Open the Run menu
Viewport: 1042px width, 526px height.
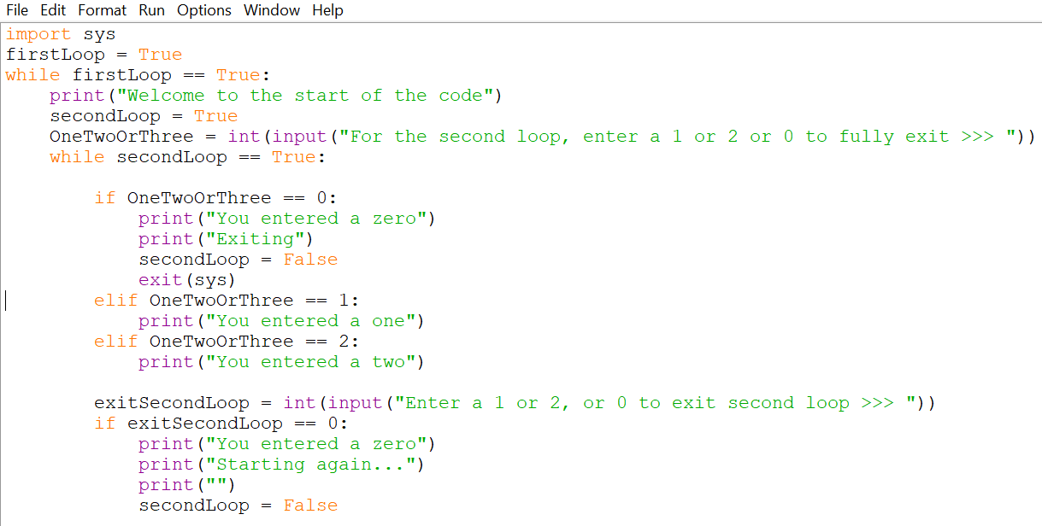151,10
